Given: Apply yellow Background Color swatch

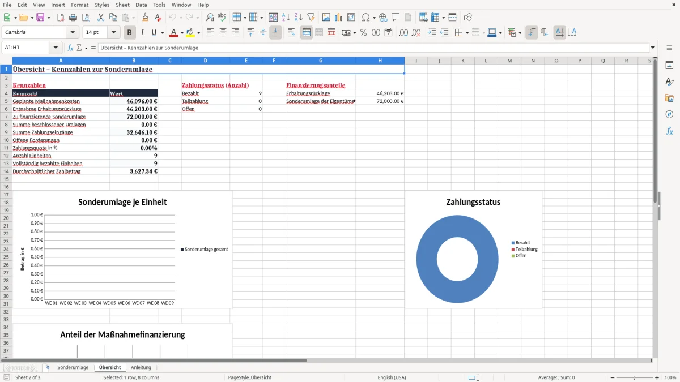Looking at the screenshot, I should click(191, 33).
